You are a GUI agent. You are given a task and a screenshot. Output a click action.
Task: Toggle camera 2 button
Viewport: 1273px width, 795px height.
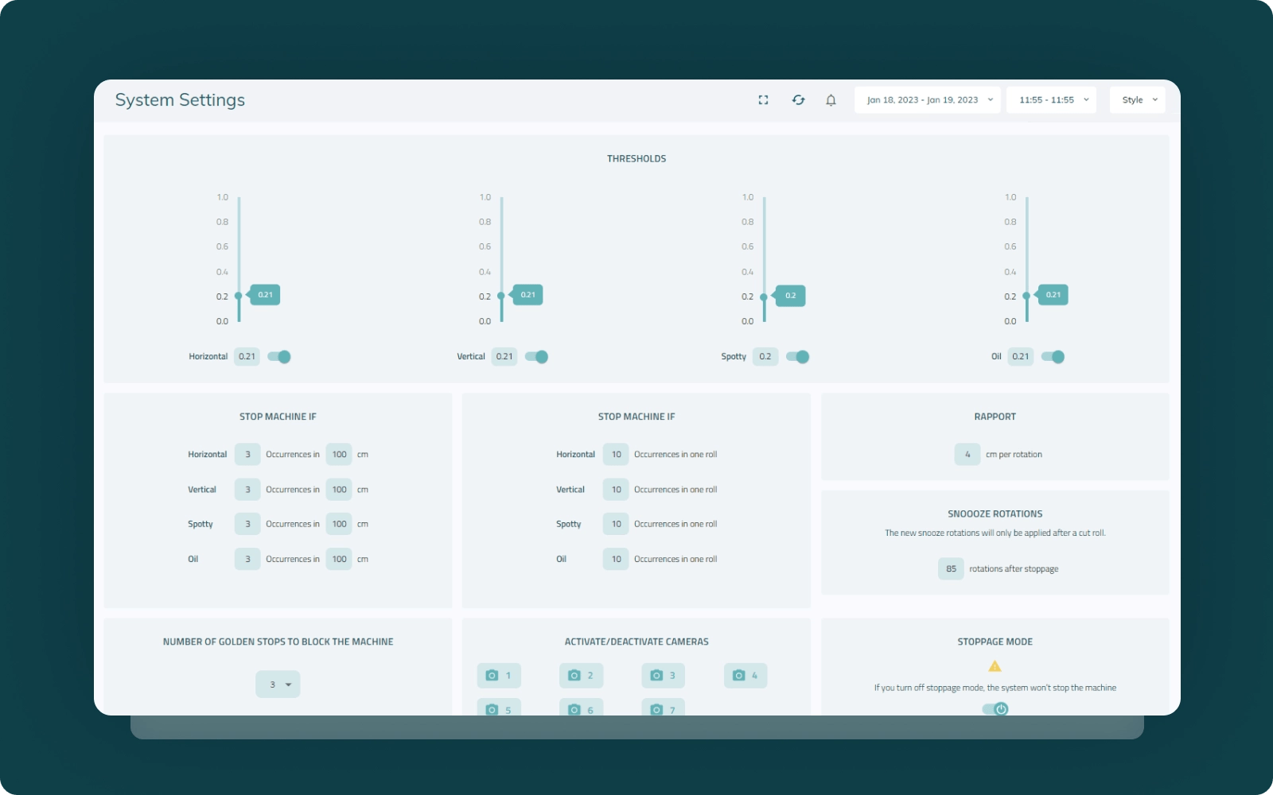coord(582,676)
